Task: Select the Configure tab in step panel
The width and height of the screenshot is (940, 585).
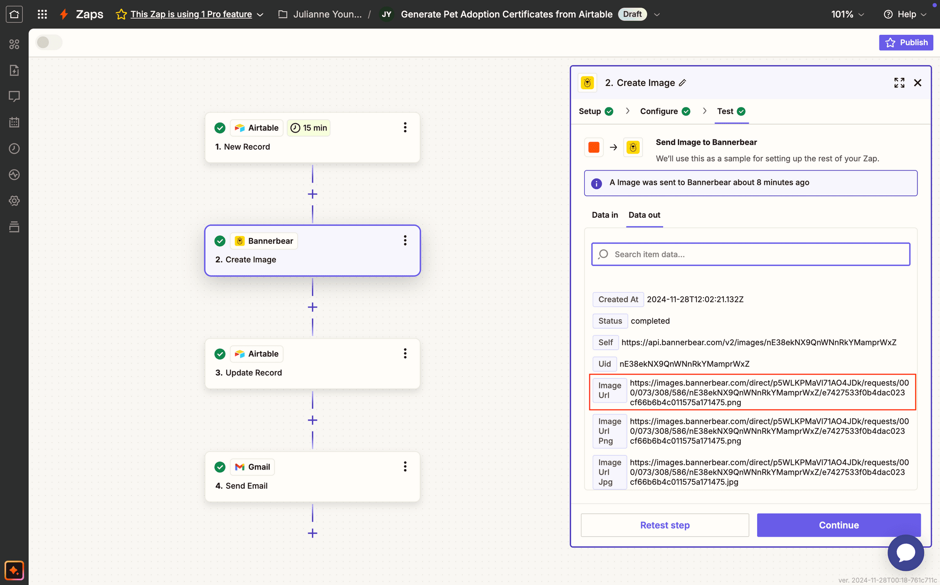Action: point(659,111)
